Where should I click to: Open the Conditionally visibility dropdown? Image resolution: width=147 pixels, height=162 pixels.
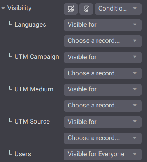tap(118, 9)
